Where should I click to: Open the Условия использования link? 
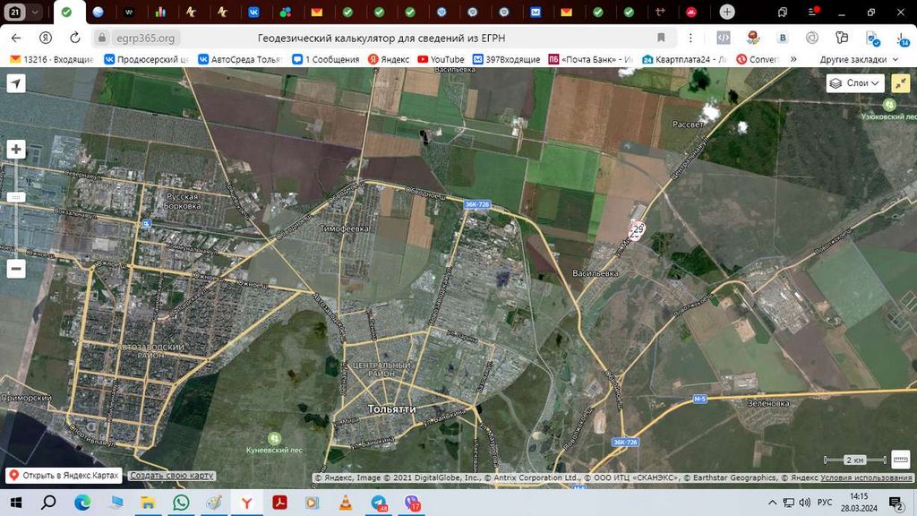click(x=866, y=477)
